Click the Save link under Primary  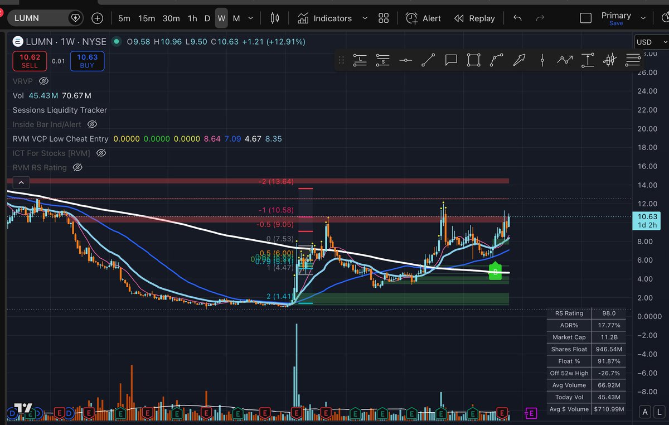(x=616, y=23)
